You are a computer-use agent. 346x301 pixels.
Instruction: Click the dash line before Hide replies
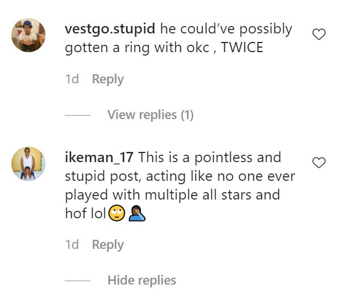78,281
